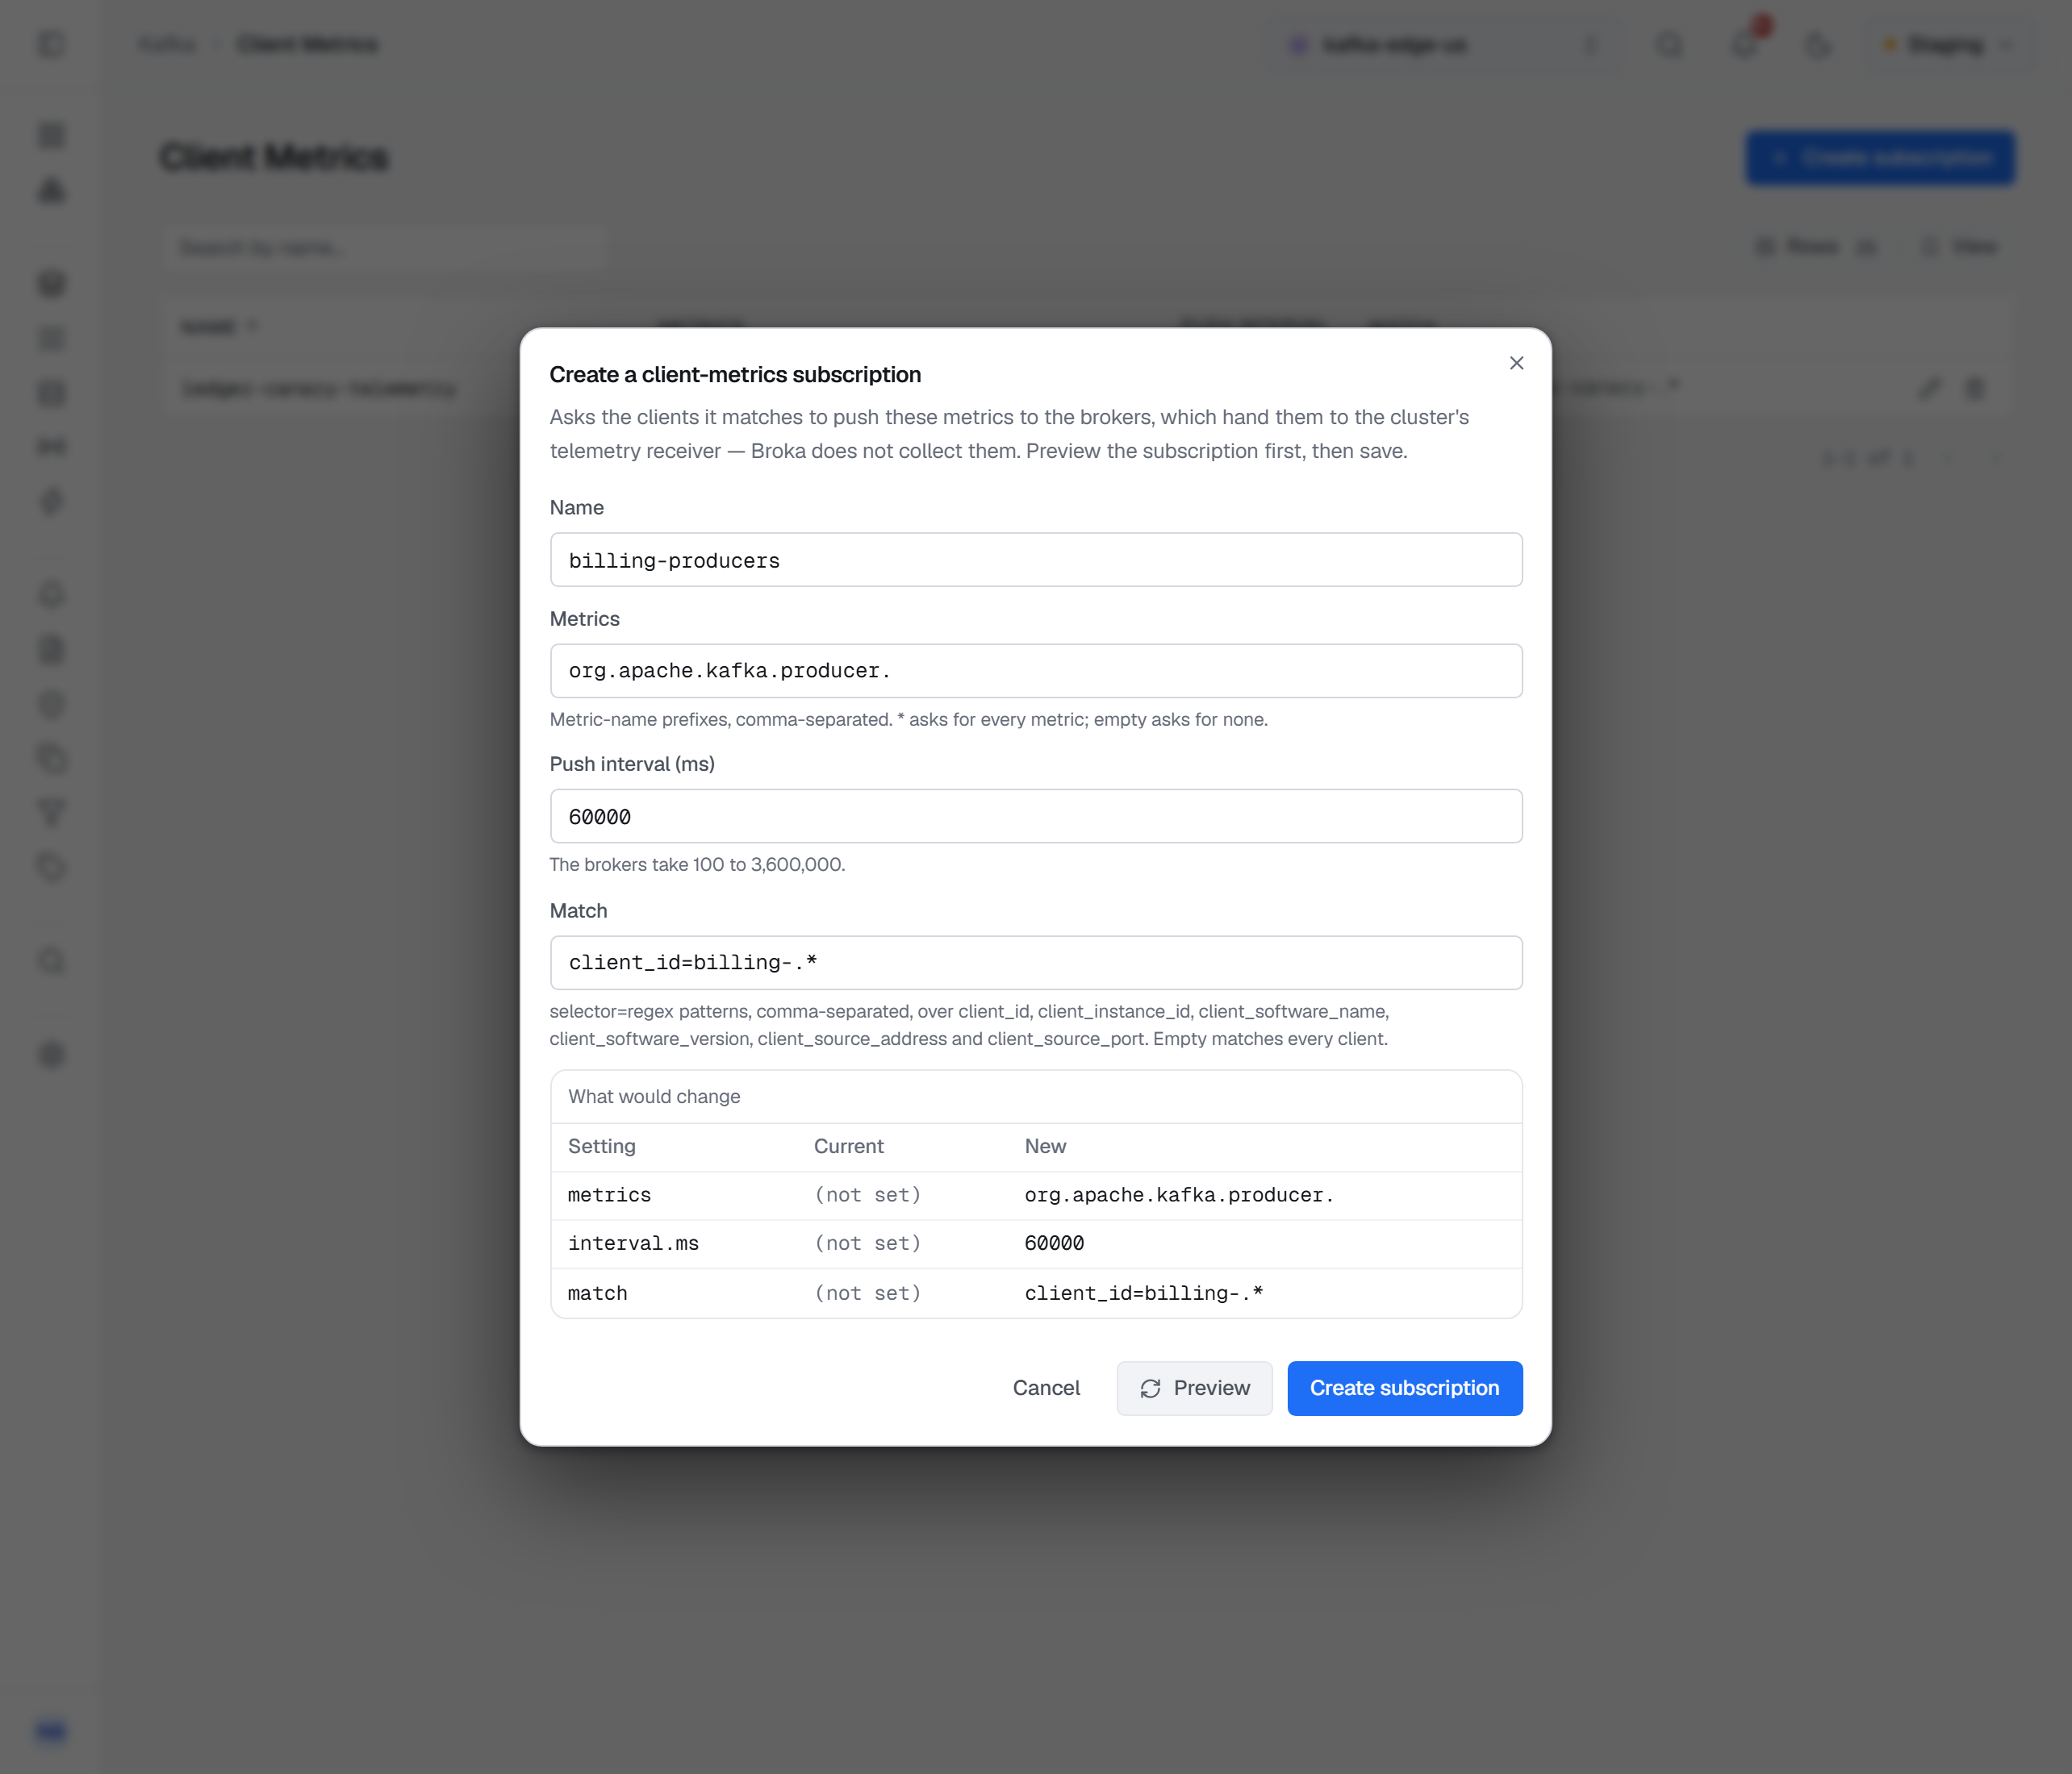The width and height of the screenshot is (2072, 1774).
Task: Click the What would change heading
Action: point(654,1097)
